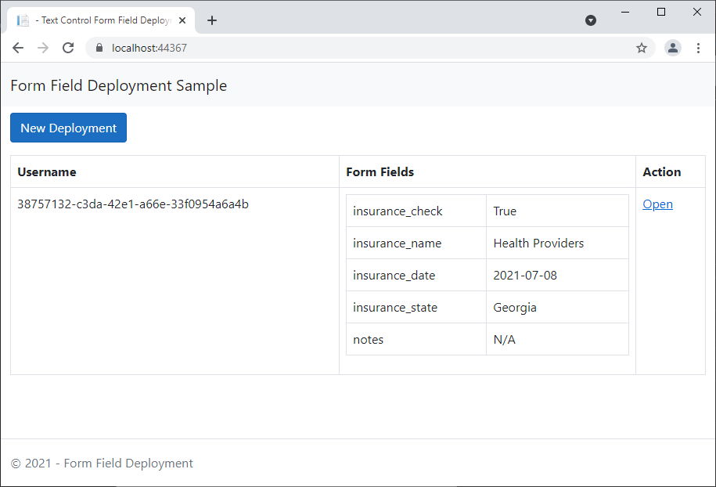Bookmark this page with the star icon

coord(642,48)
